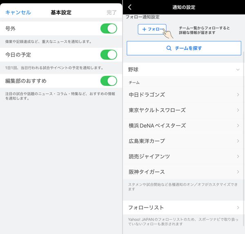This screenshot has width=245, height=234.
Task: Tap the back arrow in 通知の設定 header
Action: pyautogui.click(x=130, y=7)
